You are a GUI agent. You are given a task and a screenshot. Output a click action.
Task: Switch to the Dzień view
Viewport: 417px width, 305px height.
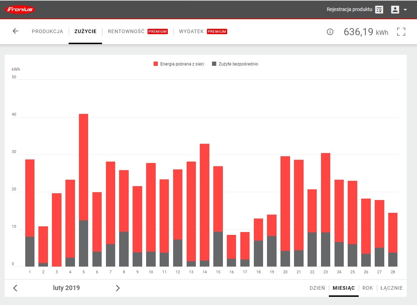pyautogui.click(x=317, y=288)
